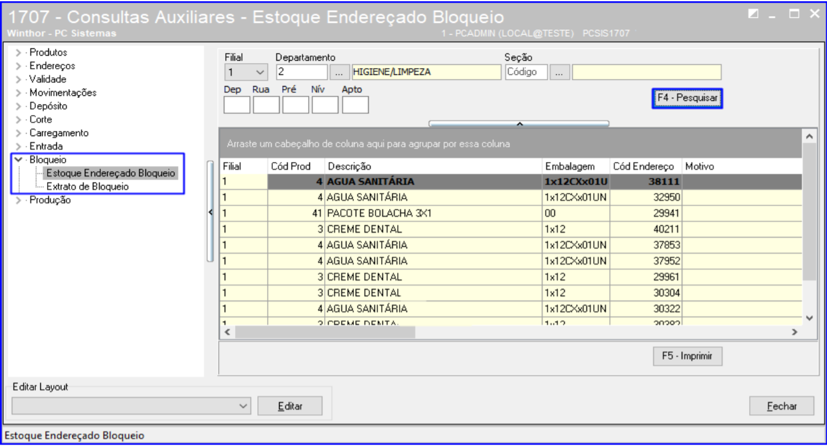This screenshot has height=447, width=827.
Task: Click grid horizontal scrollbar right arrow
Action: (x=795, y=332)
